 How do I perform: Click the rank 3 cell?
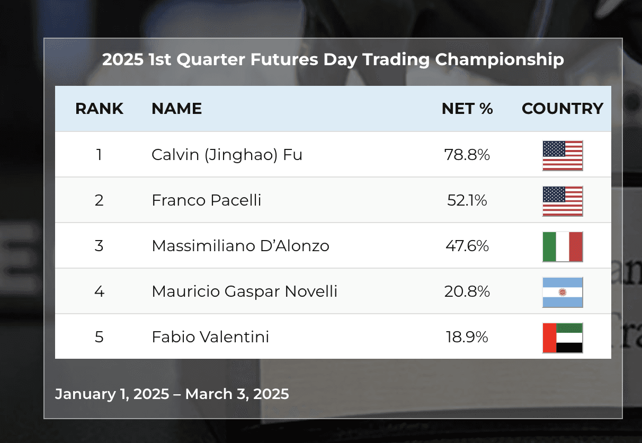[x=99, y=246]
